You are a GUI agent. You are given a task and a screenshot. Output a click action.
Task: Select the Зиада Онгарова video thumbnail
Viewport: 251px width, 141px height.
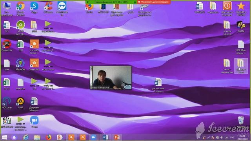point(111,78)
